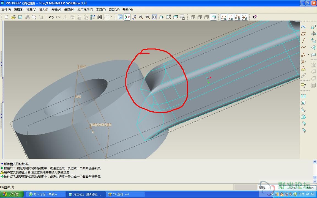Screen dimensions: 317x198
Task: Select the Sketch tool in right toolbar
Action: [303, 27]
